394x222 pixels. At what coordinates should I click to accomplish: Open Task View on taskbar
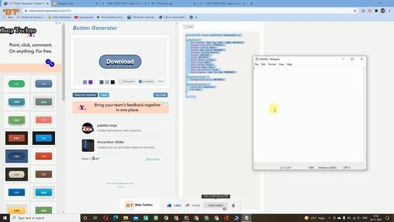pos(95,218)
